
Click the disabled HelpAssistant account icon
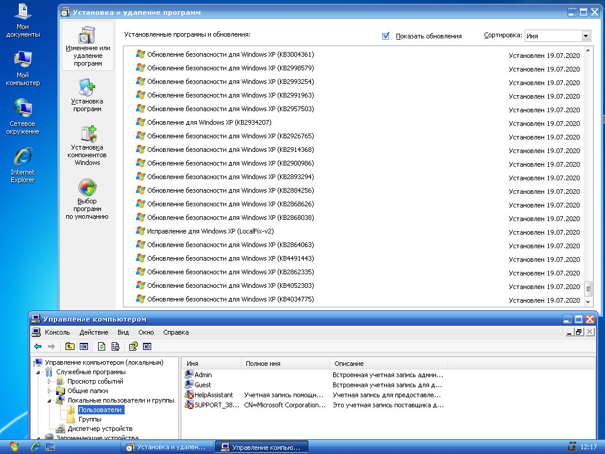point(189,394)
